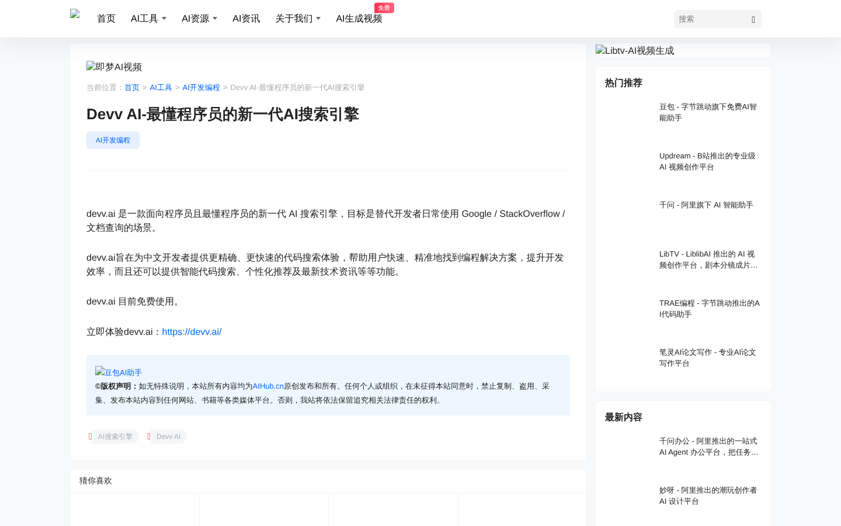
Task: Open the 即梦AI视频 banner image
Action: coord(114,67)
